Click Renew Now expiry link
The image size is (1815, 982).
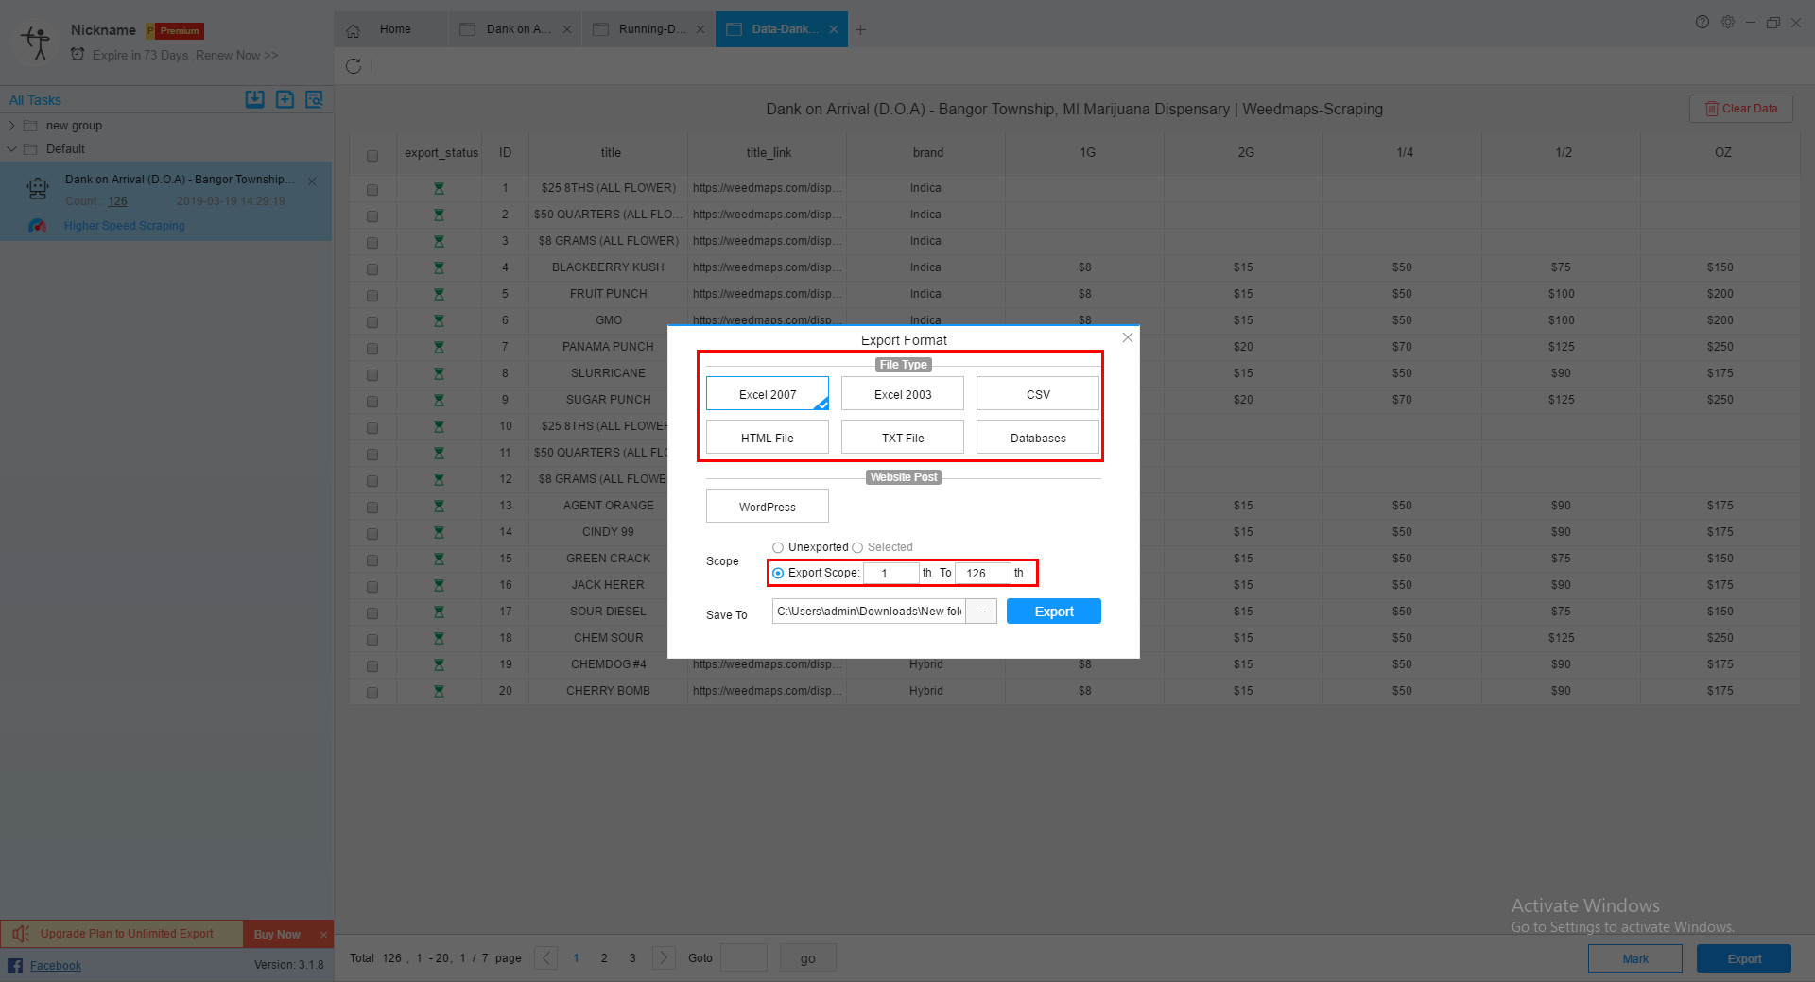pos(237,56)
